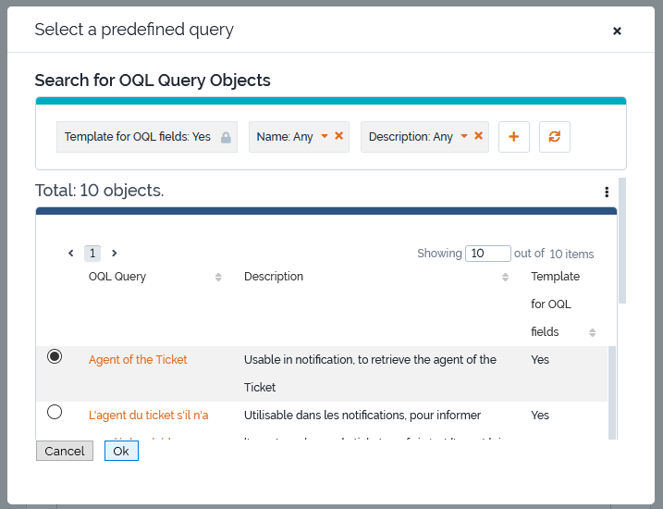Click the plus icon to add search criterion
Image resolution: width=663 pixels, height=509 pixels.
coord(513,137)
